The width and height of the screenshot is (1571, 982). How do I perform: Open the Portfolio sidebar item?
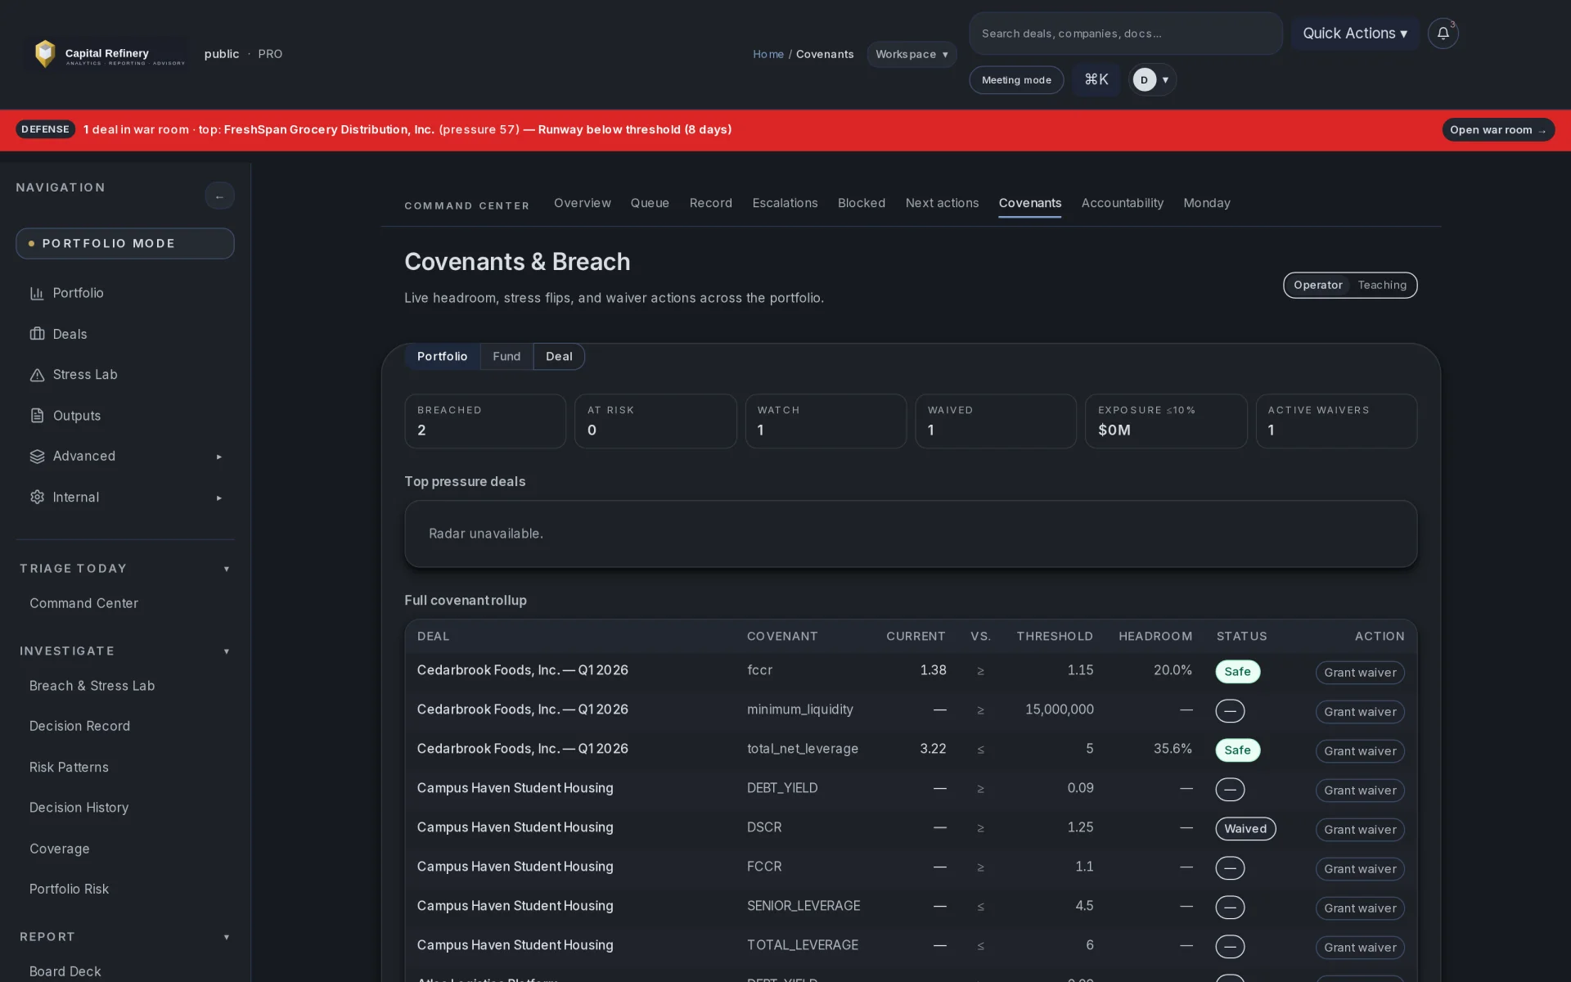point(125,293)
